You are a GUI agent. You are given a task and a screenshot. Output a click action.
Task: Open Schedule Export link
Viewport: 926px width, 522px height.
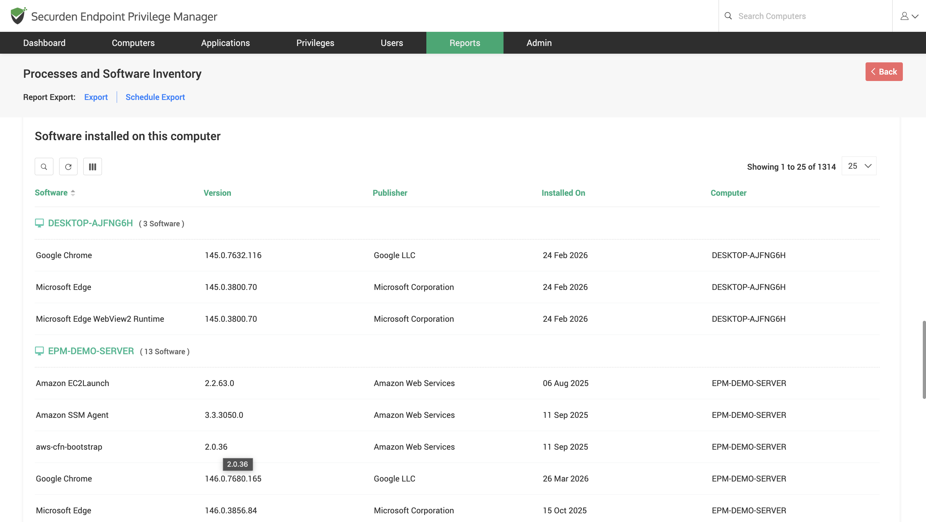[x=155, y=97]
